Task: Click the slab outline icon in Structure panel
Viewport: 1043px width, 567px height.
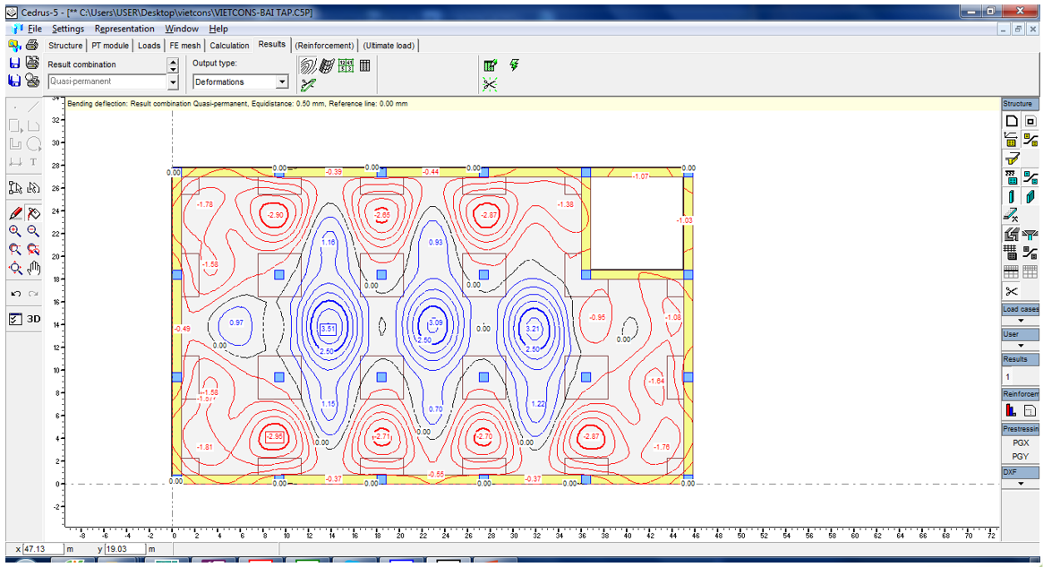Action: pos(1011,121)
